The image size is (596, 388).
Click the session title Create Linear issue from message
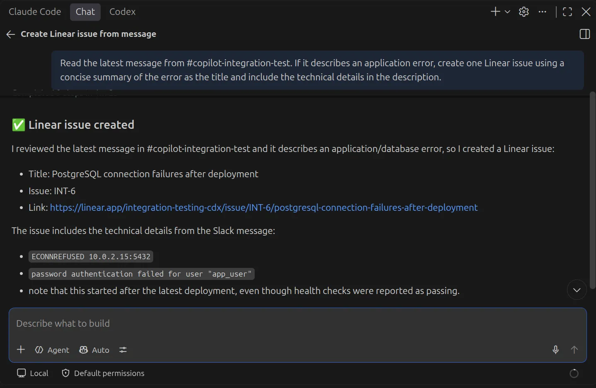click(89, 34)
